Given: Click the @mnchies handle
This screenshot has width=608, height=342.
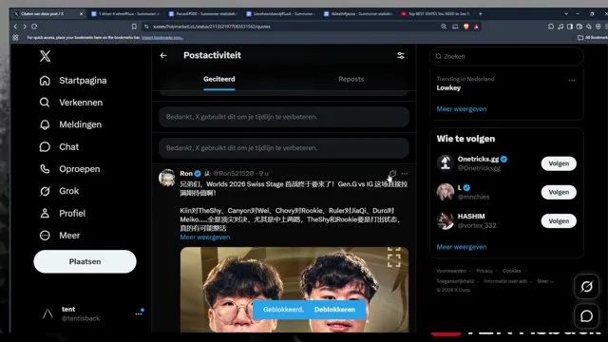Looking at the screenshot, I should pyautogui.click(x=473, y=197).
